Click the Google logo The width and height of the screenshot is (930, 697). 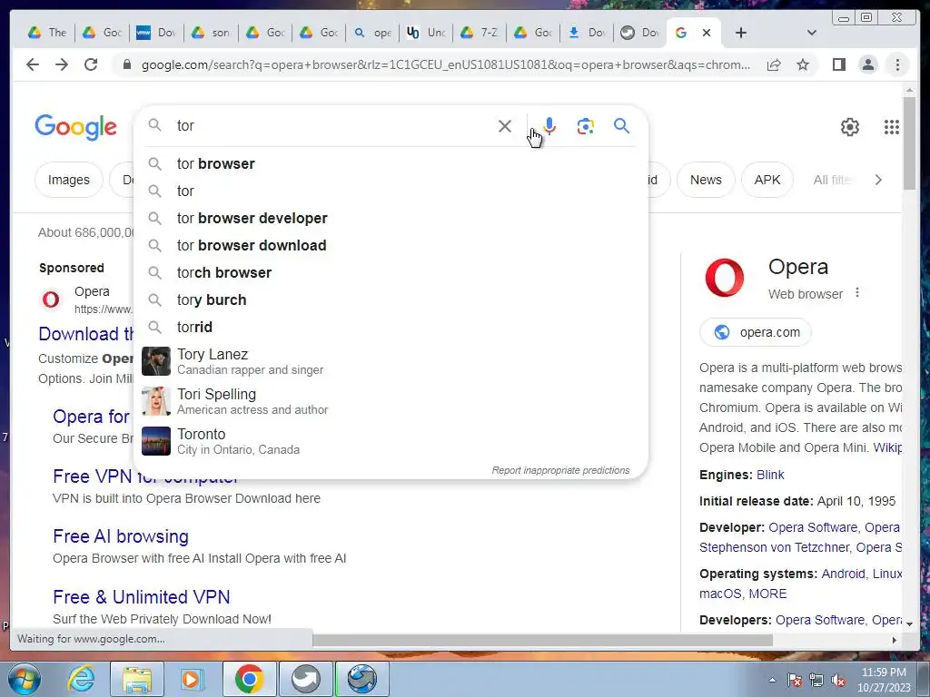76,127
